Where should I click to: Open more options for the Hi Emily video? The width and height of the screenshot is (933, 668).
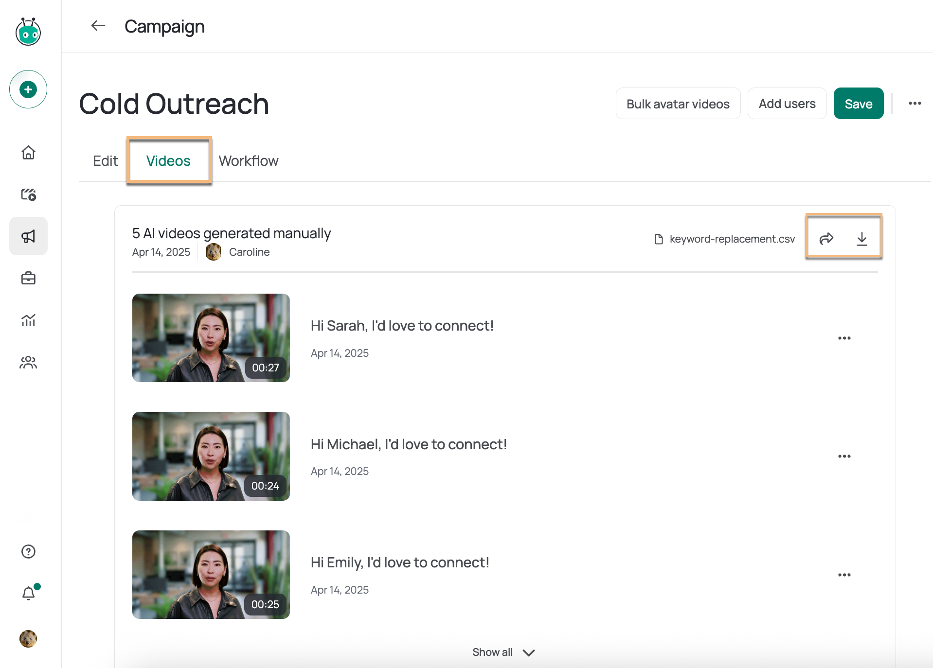(x=844, y=575)
